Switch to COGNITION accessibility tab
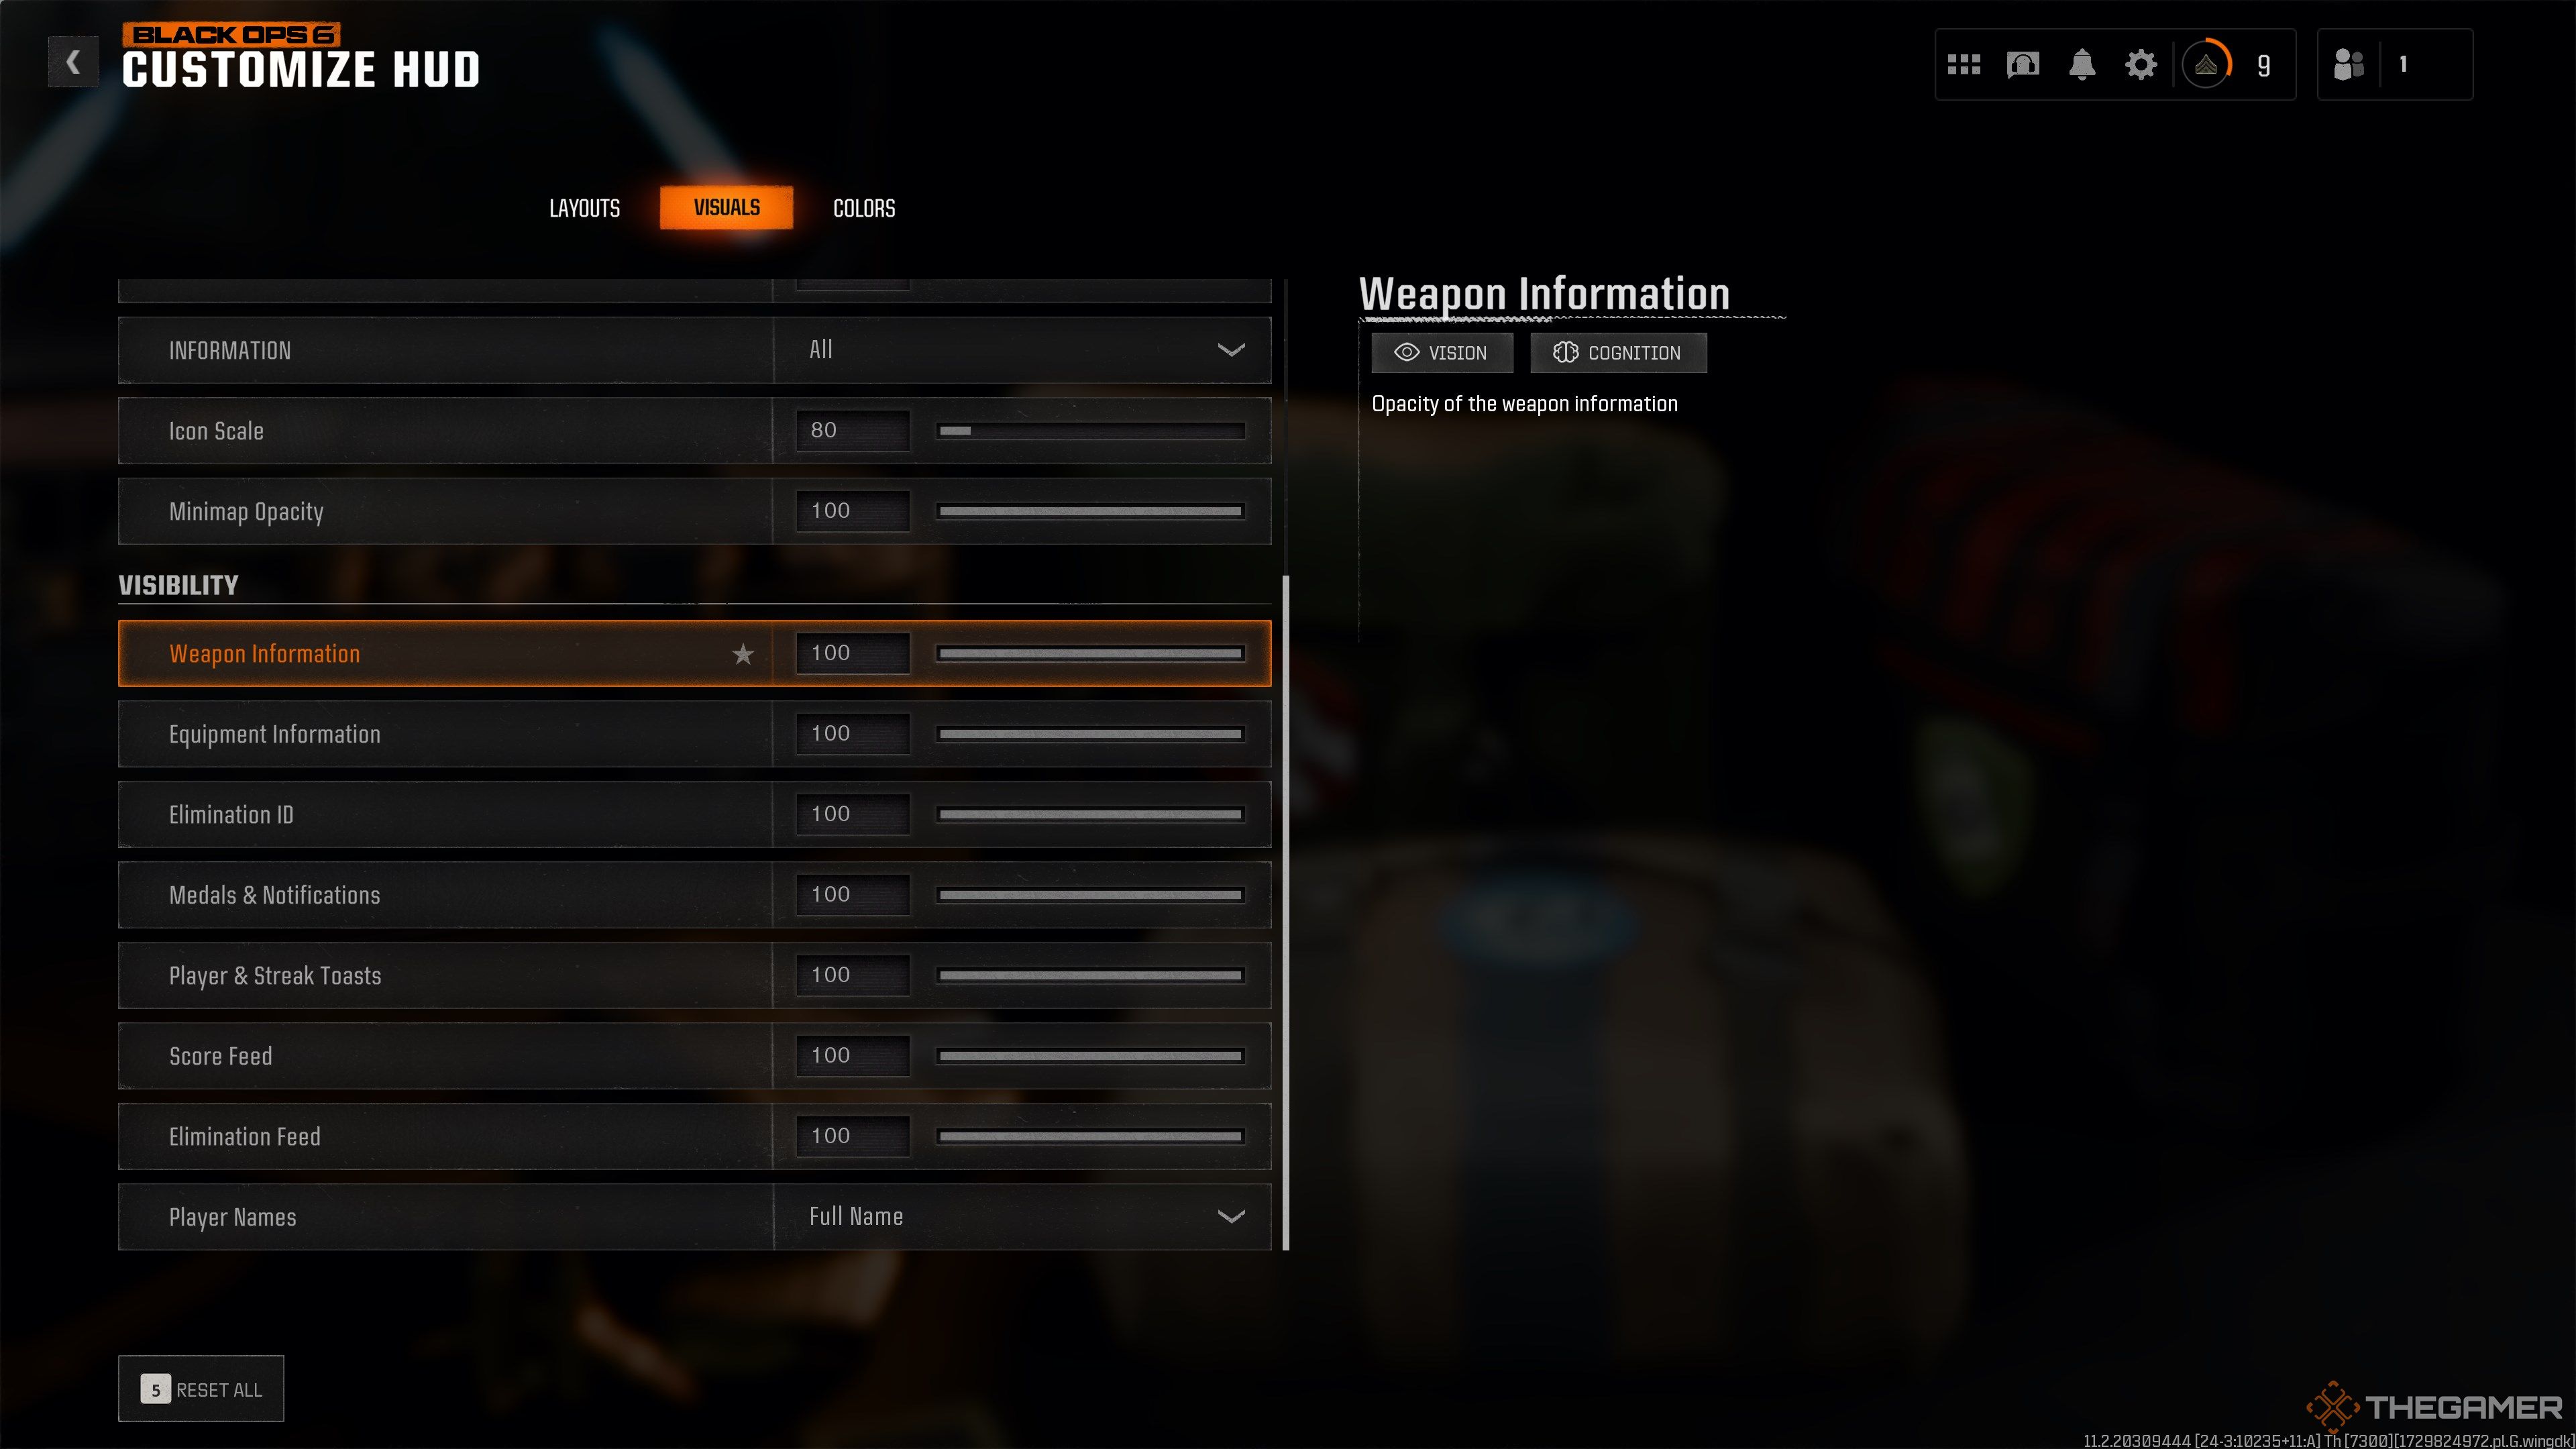The image size is (2576, 1449). point(1617,352)
